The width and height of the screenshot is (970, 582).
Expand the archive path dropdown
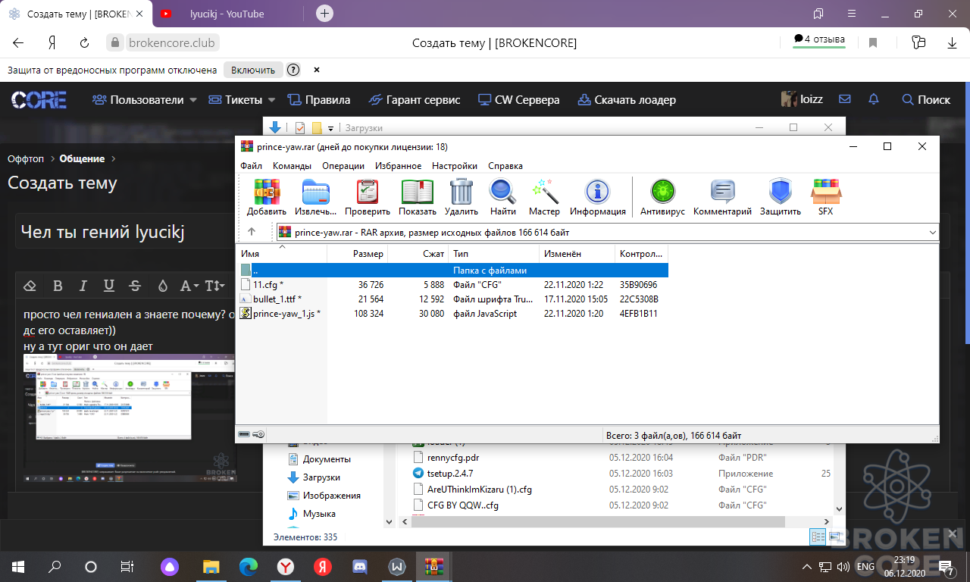point(932,233)
